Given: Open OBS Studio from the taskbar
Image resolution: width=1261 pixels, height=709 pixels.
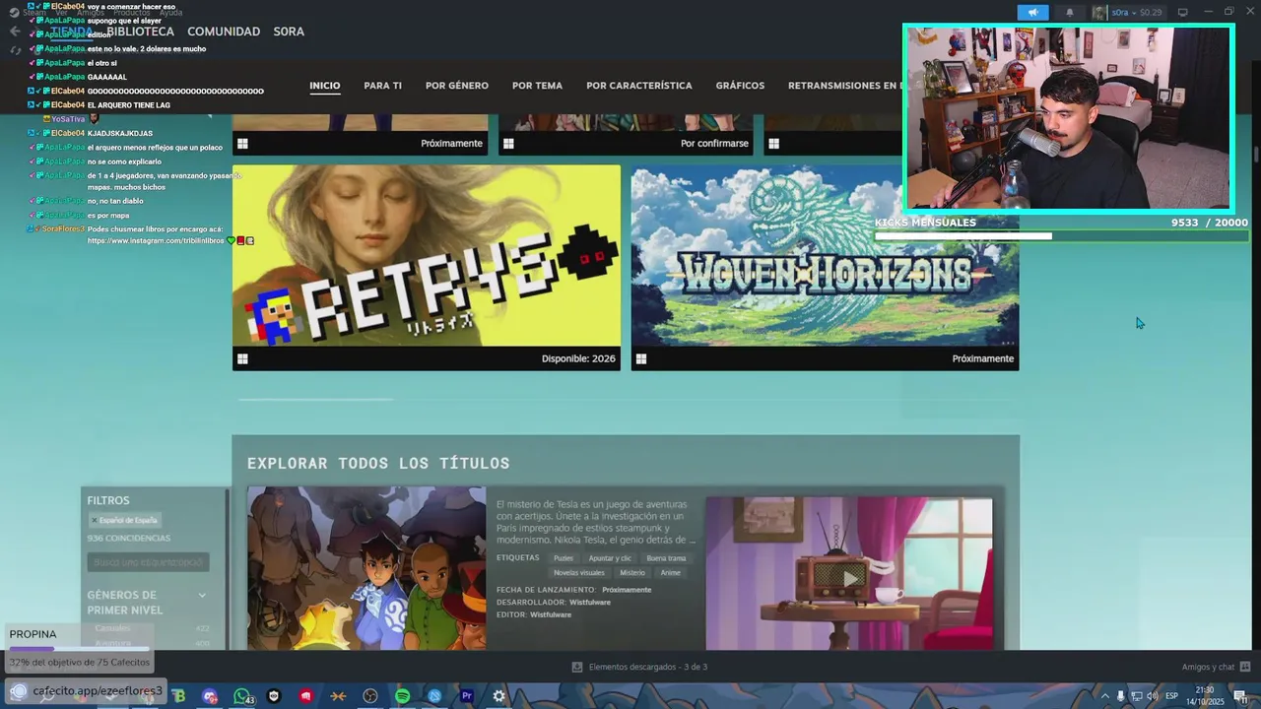Looking at the screenshot, I should tap(370, 696).
